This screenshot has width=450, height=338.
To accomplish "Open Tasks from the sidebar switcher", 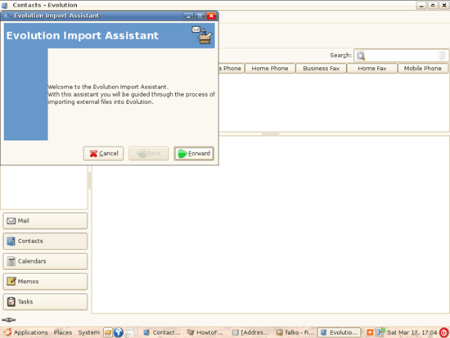I will tap(45, 301).
